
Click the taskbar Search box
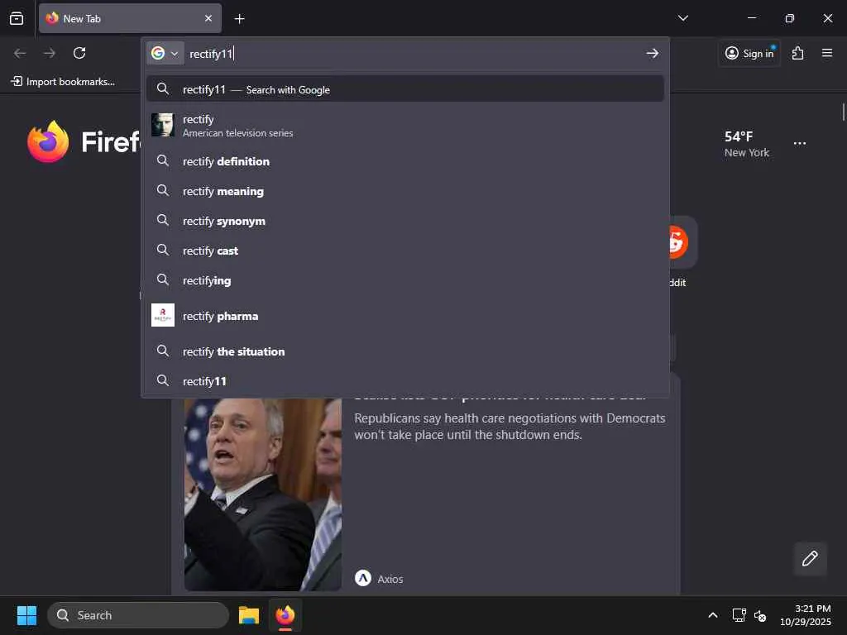pyautogui.click(x=138, y=615)
